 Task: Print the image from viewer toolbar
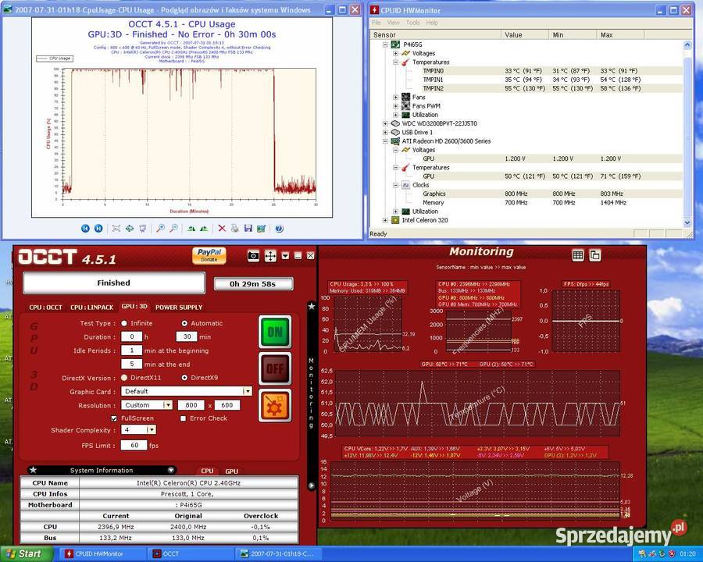pos(234,229)
